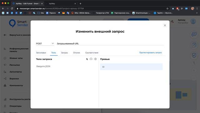
Task: Select the Тело tab
Action: pos(53,53)
